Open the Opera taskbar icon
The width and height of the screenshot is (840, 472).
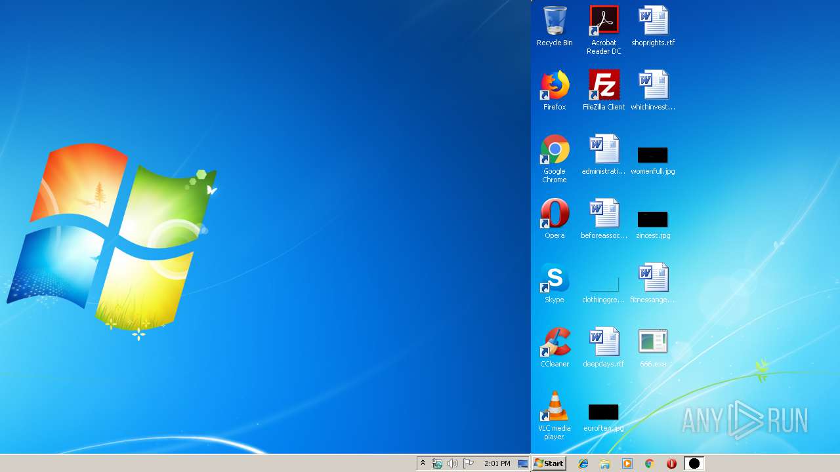(671, 463)
